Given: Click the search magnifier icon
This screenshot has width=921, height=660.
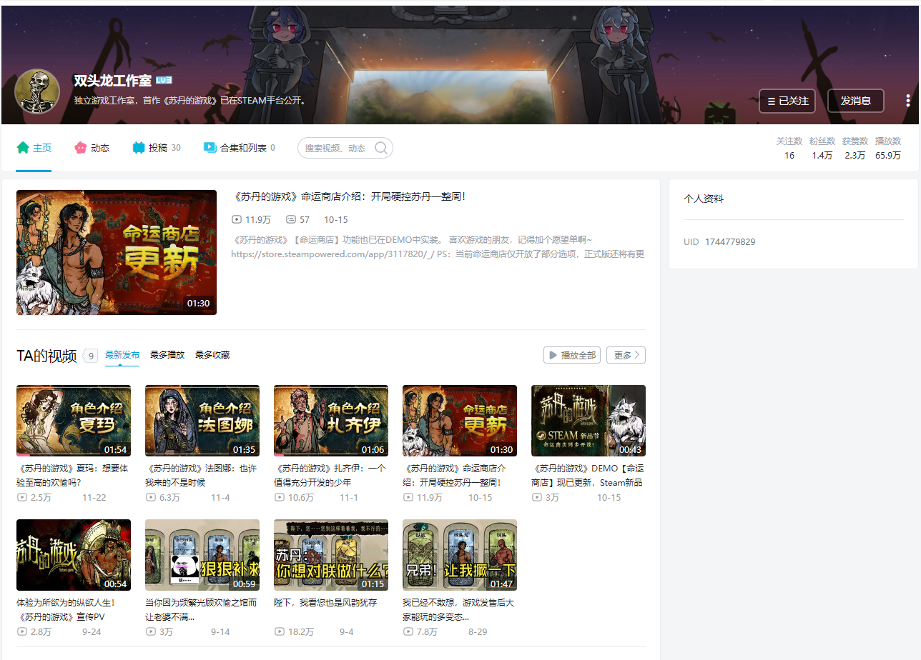Looking at the screenshot, I should tap(381, 148).
